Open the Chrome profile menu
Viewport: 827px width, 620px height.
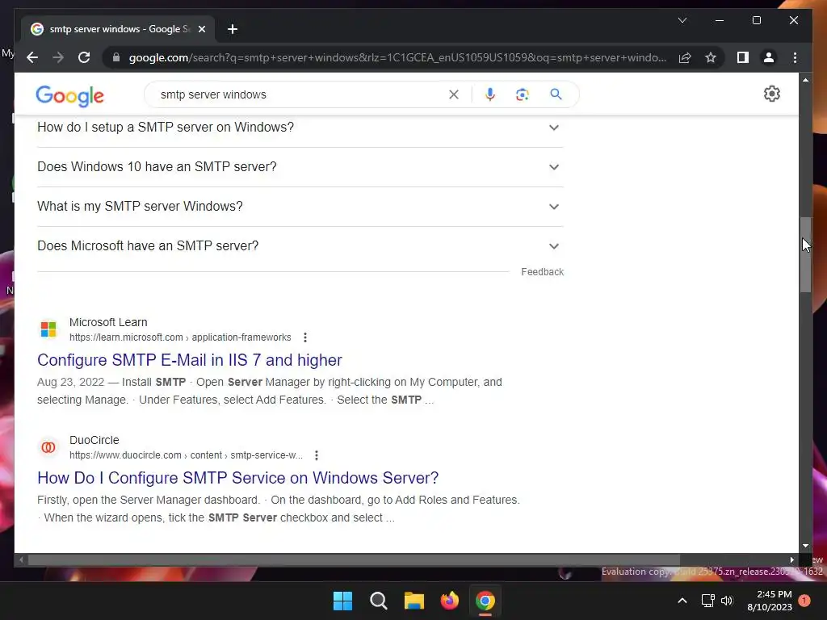(x=769, y=57)
